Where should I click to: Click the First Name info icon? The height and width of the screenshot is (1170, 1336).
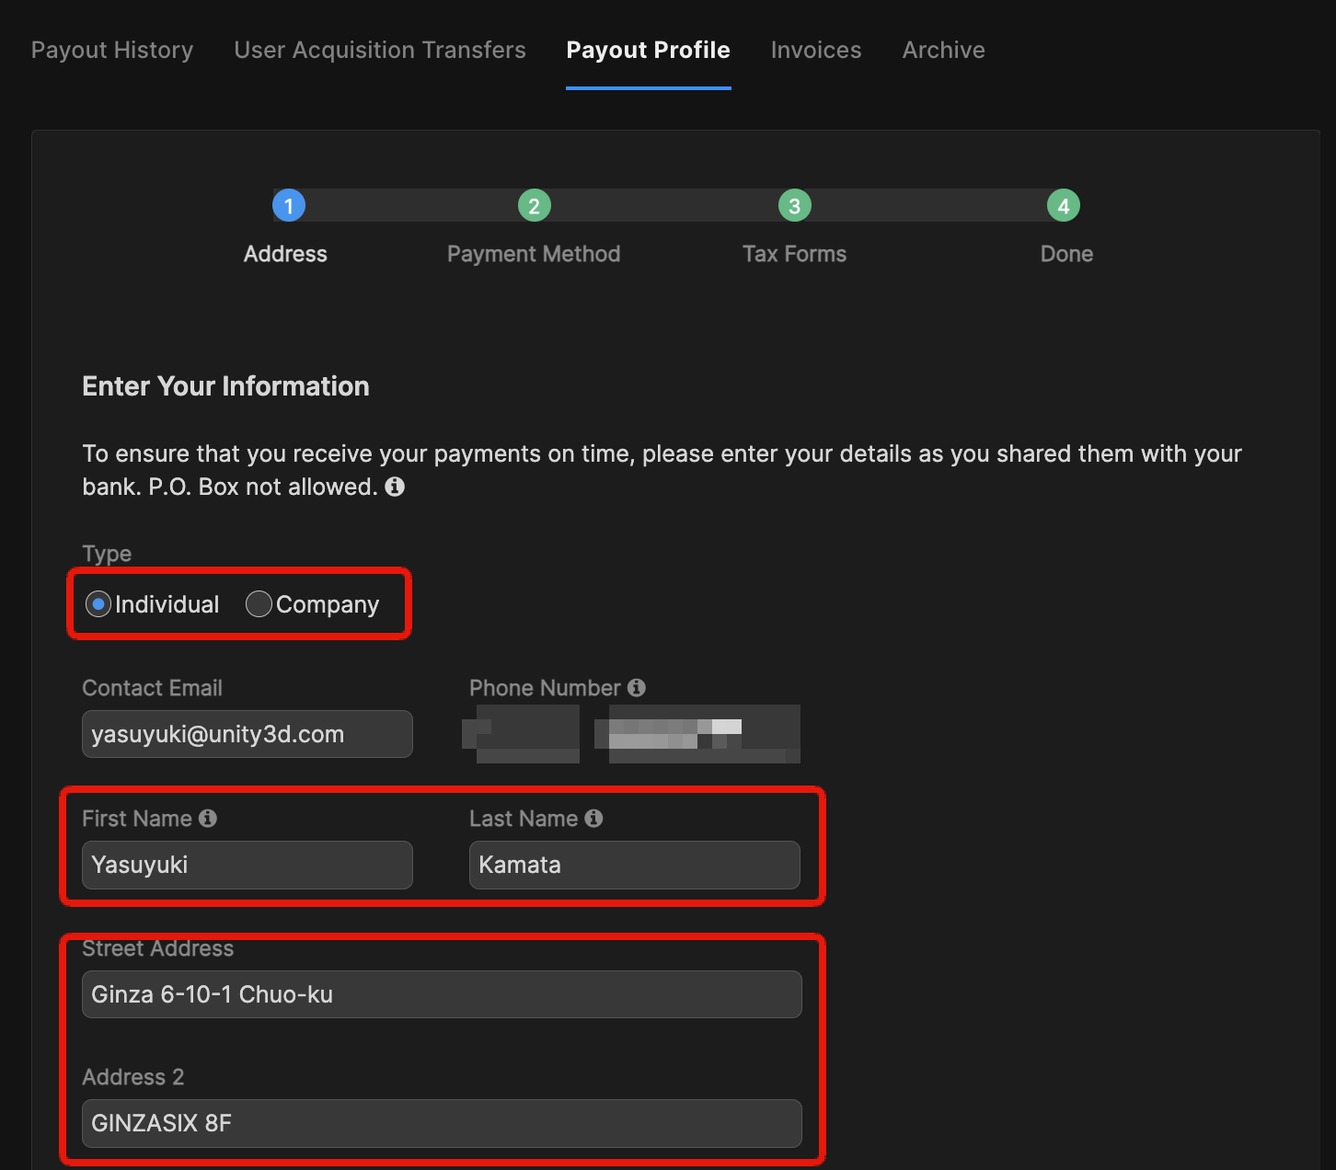[208, 819]
